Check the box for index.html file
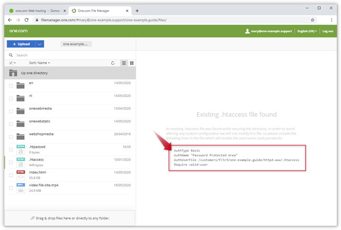Screen dimensions: 341x230 tap(11, 175)
